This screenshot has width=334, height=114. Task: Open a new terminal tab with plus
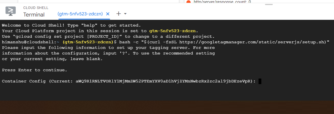coord(119,14)
